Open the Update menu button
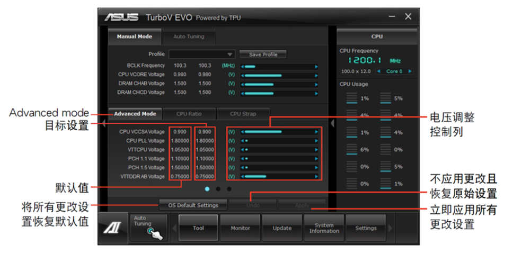The width and height of the screenshot is (530, 254). [282, 228]
